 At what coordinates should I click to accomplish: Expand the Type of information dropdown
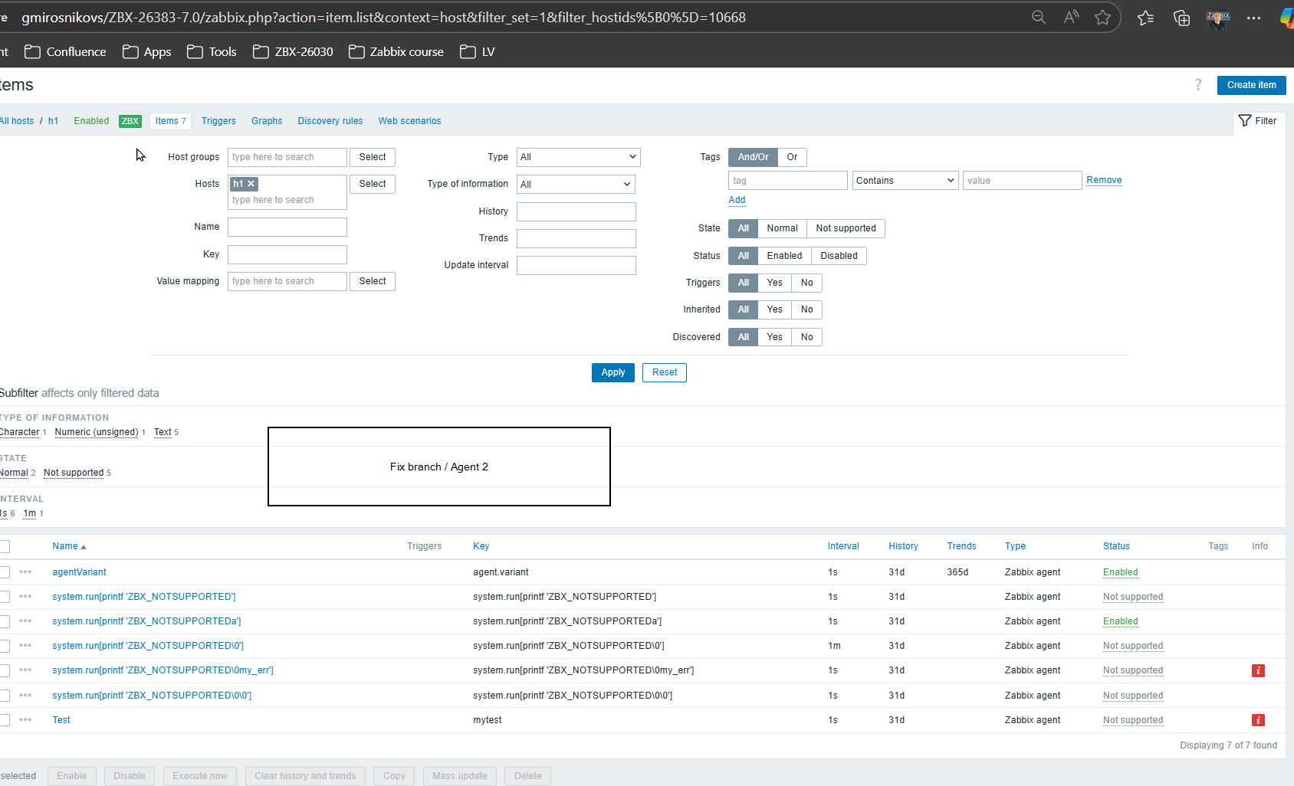tap(575, 185)
